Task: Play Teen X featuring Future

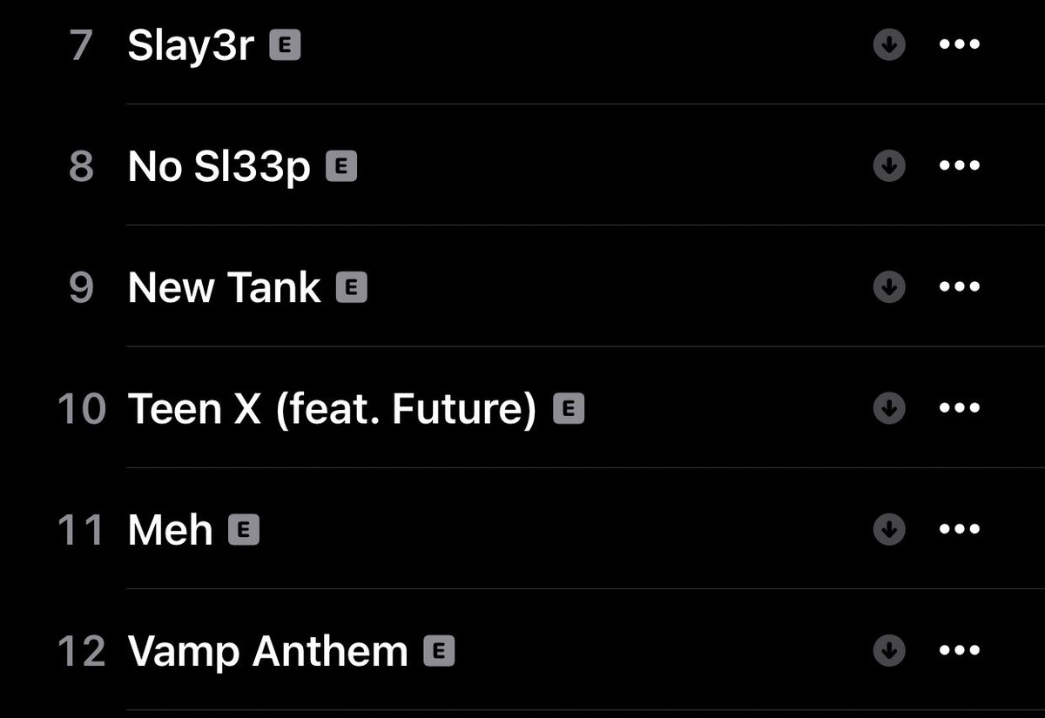Action: [x=331, y=408]
